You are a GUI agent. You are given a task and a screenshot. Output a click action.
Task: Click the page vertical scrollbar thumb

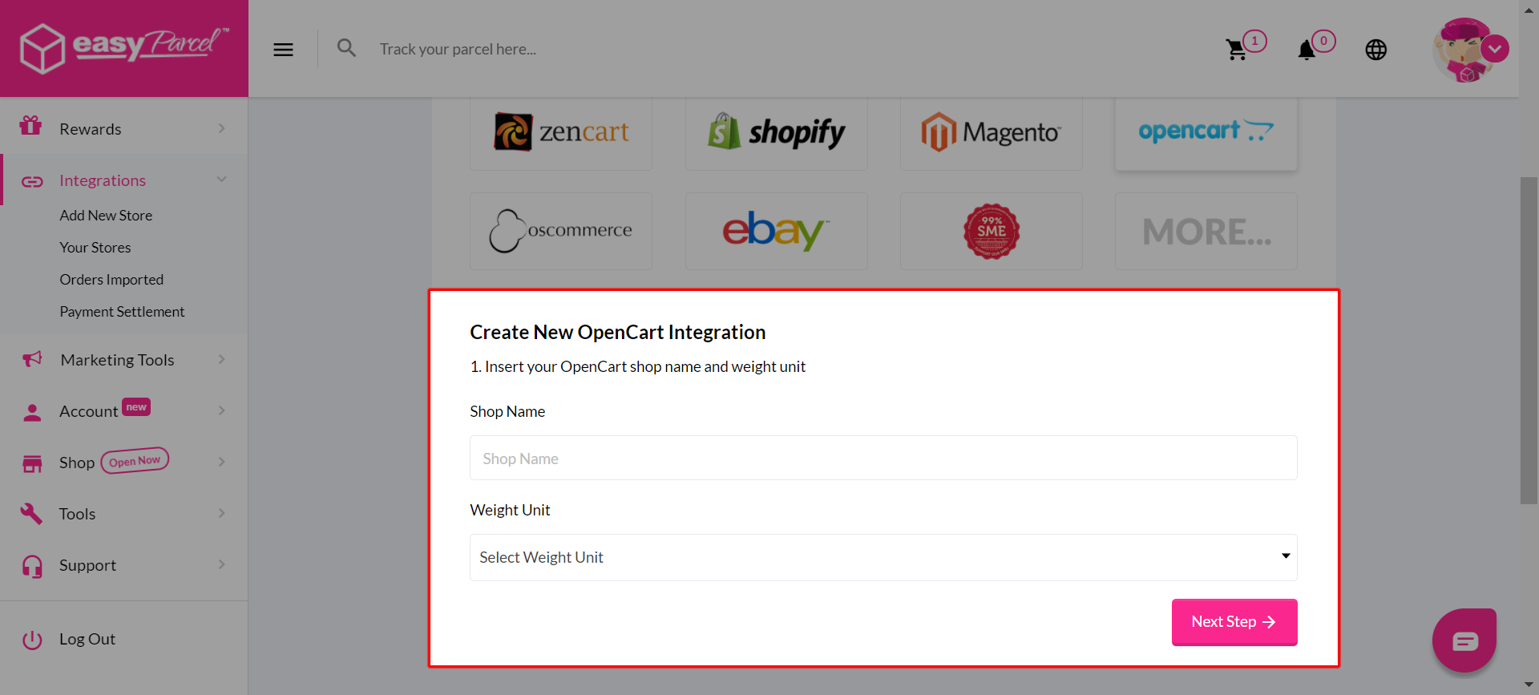click(x=1529, y=341)
